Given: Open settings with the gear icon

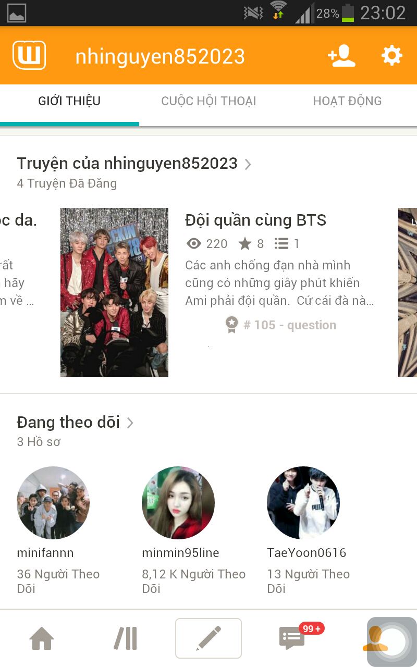Looking at the screenshot, I should coord(392,55).
